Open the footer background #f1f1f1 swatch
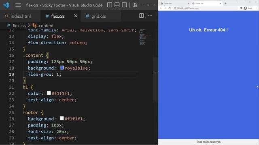 62,118
